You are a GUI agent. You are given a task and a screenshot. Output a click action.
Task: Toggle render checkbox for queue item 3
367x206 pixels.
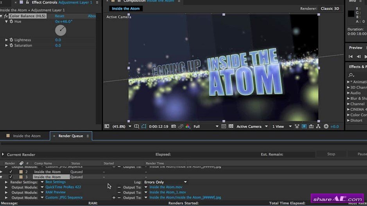tap(11, 177)
